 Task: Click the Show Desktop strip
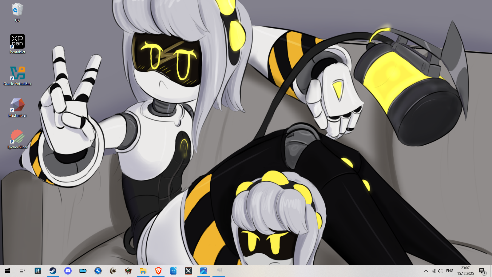[491, 271]
